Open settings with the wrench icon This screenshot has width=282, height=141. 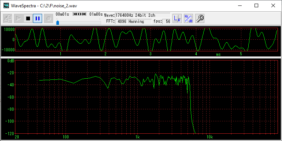pyautogui.click(x=200, y=19)
